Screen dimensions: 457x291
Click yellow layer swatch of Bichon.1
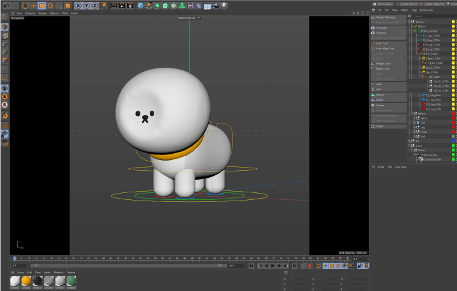pyautogui.click(x=453, y=22)
